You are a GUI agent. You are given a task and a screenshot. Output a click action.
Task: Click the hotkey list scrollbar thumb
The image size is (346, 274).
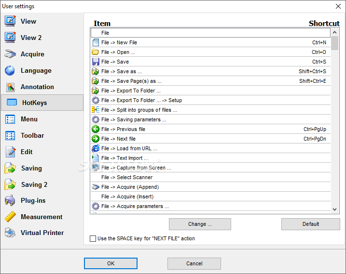click(x=335, y=43)
